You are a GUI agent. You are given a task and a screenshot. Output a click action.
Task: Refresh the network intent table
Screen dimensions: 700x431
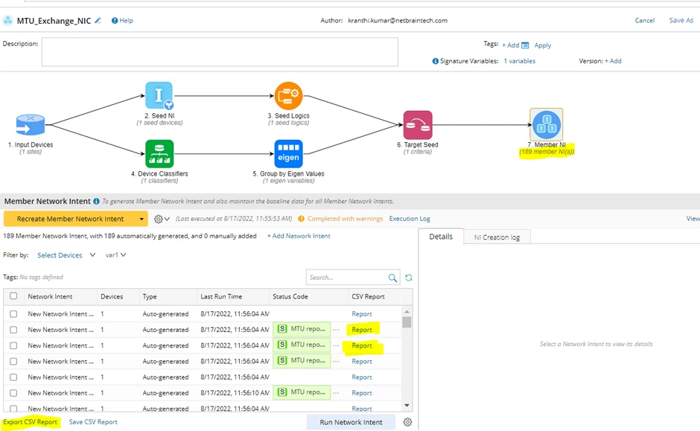coord(409,278)
